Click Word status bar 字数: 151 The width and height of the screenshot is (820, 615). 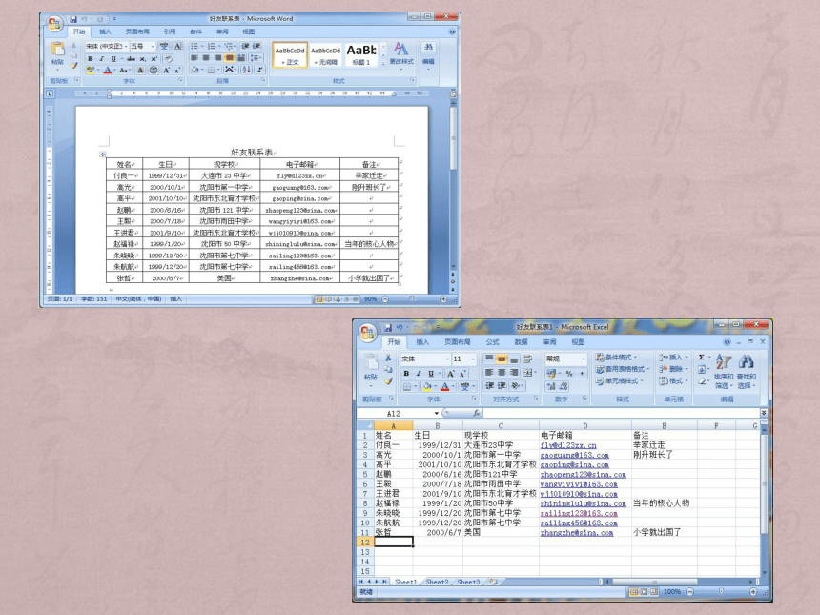click(94, 299)
